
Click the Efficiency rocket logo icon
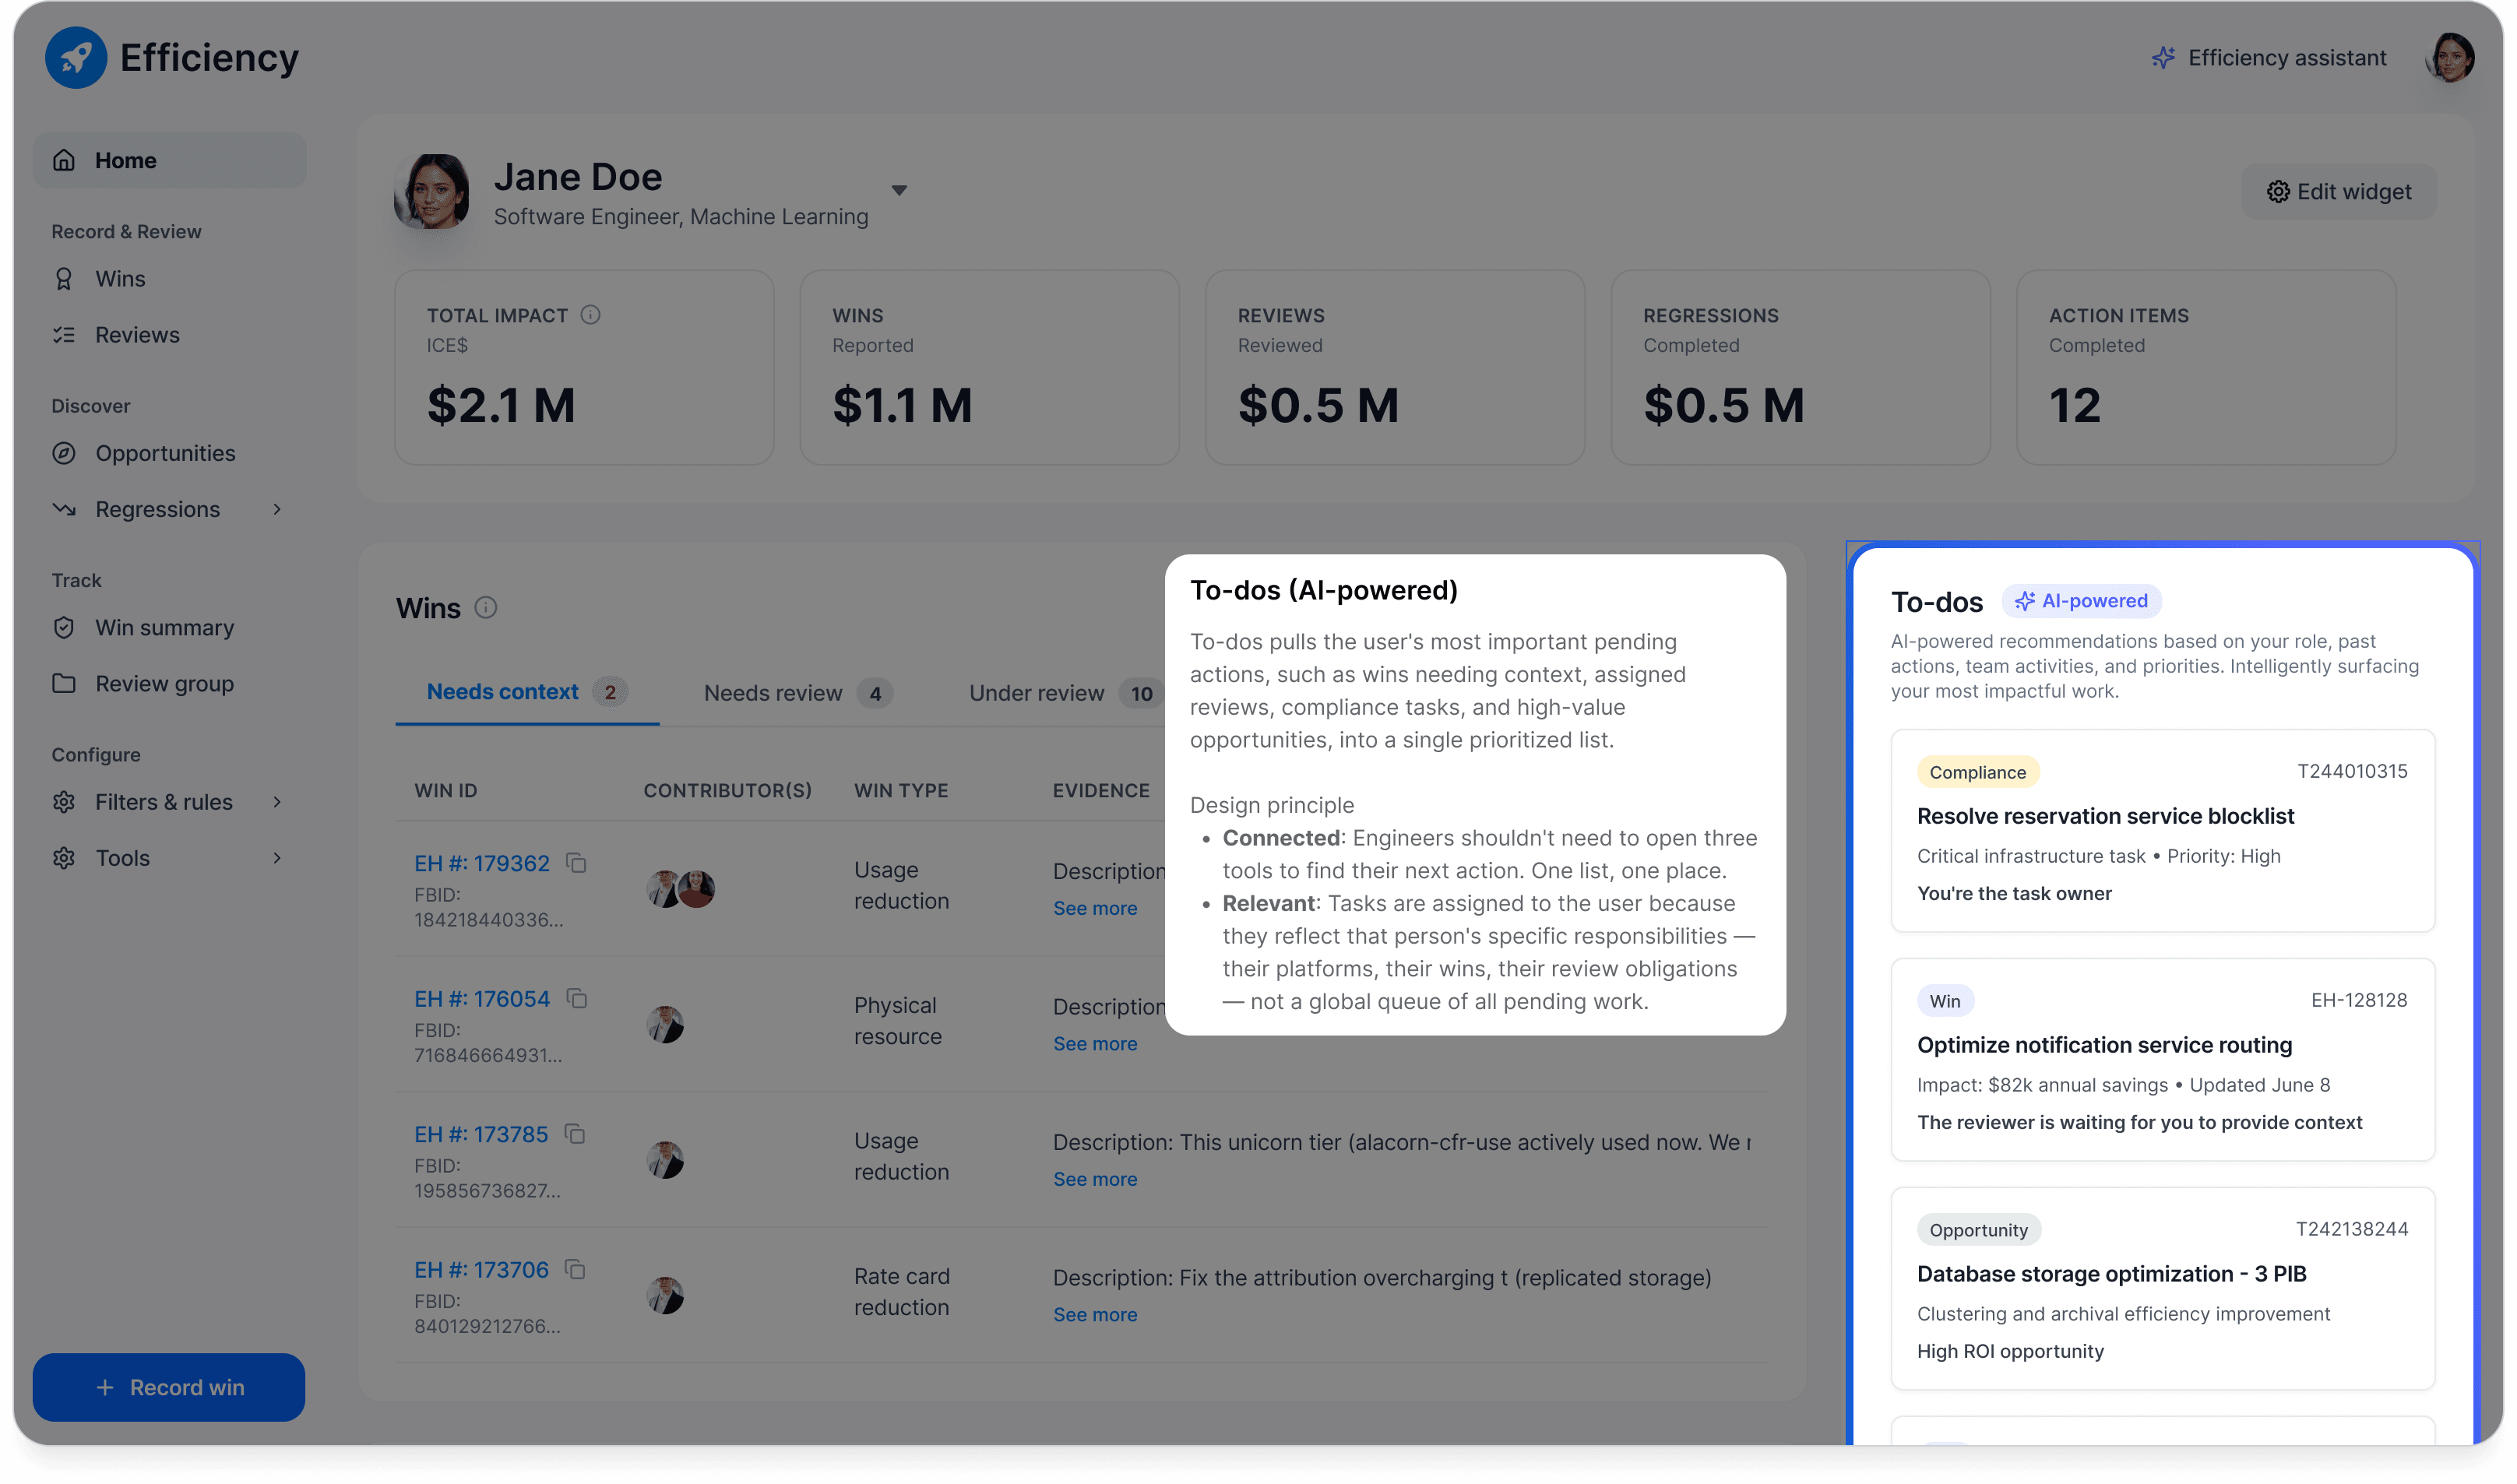pos(76,58)
